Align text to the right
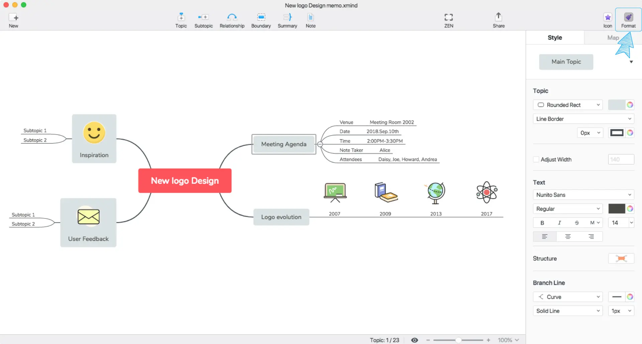This screenshot has width=642, height=344. pyautogui.click(x=591, y=236)
